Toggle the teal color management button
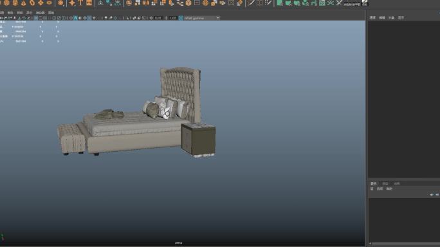Screen dimensions: 440x247 point(181,18)
